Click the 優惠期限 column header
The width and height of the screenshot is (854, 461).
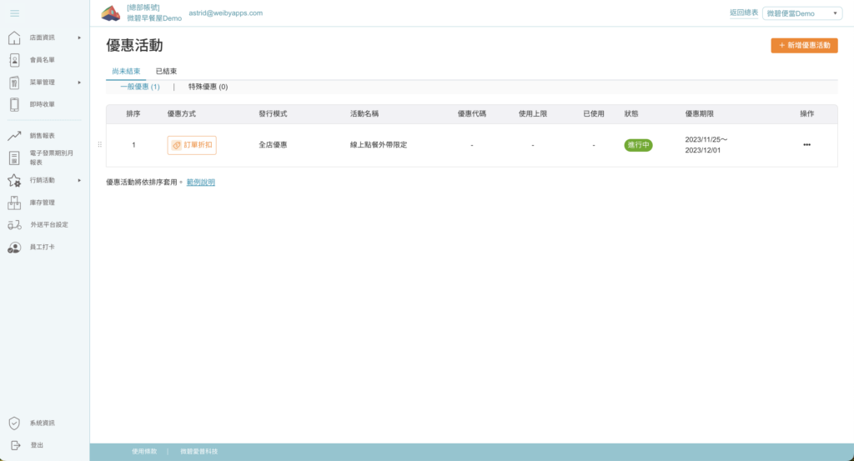click(x=700, y=113)
